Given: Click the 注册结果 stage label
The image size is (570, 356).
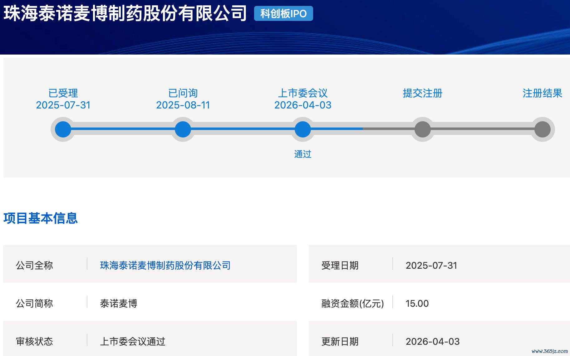Looking at the screenshot, I should coord(543,93).
